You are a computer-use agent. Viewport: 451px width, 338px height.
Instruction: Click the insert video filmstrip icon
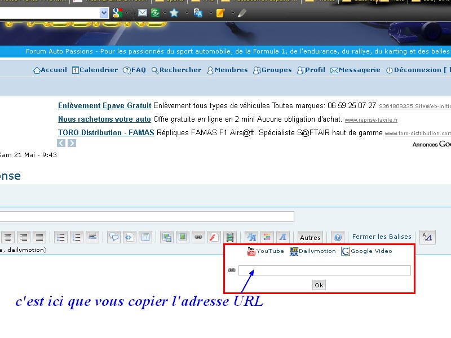230,237
